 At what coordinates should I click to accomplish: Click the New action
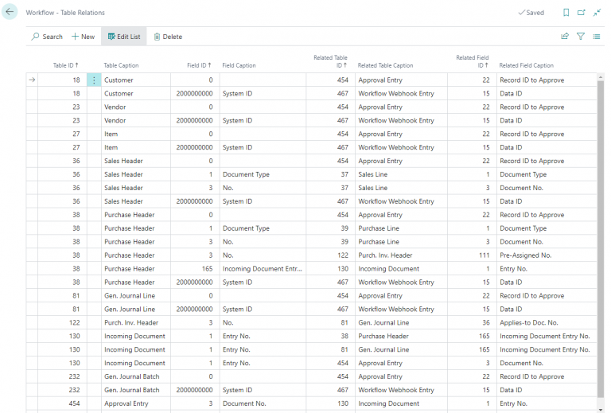[x=83, y=37]
